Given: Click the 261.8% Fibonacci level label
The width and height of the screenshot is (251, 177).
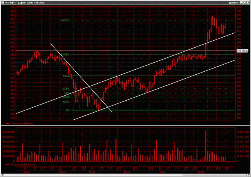Looking at the screenshot, I should tap(65, 20).
